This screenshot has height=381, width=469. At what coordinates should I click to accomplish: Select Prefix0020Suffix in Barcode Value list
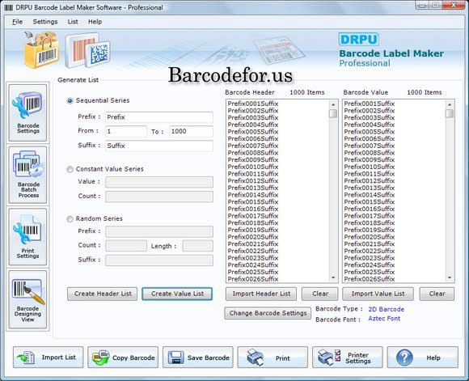click(370, 237)
